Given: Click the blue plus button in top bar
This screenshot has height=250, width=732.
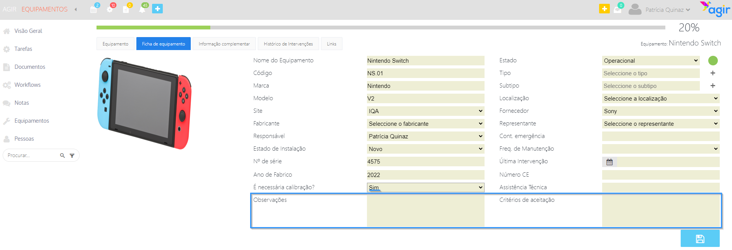Looking at the screenshot, I should (x=157, y=9).
